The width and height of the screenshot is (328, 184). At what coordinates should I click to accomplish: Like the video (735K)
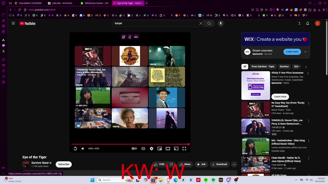(159, 164)
